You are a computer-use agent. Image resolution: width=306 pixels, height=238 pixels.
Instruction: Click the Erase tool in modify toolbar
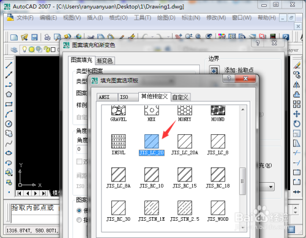(x=297, y=65)
